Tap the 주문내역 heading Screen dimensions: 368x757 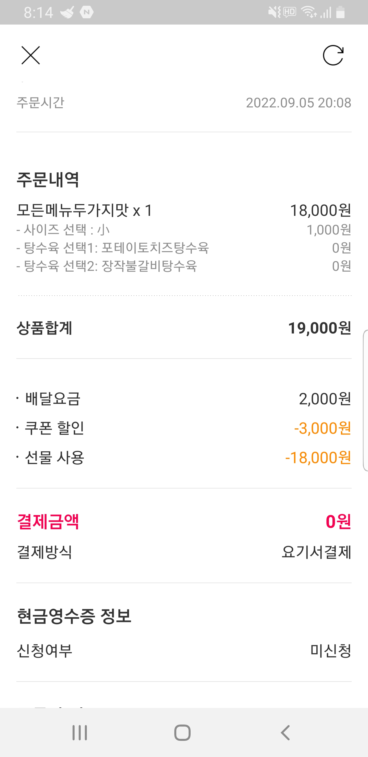(x=48, y=180)
